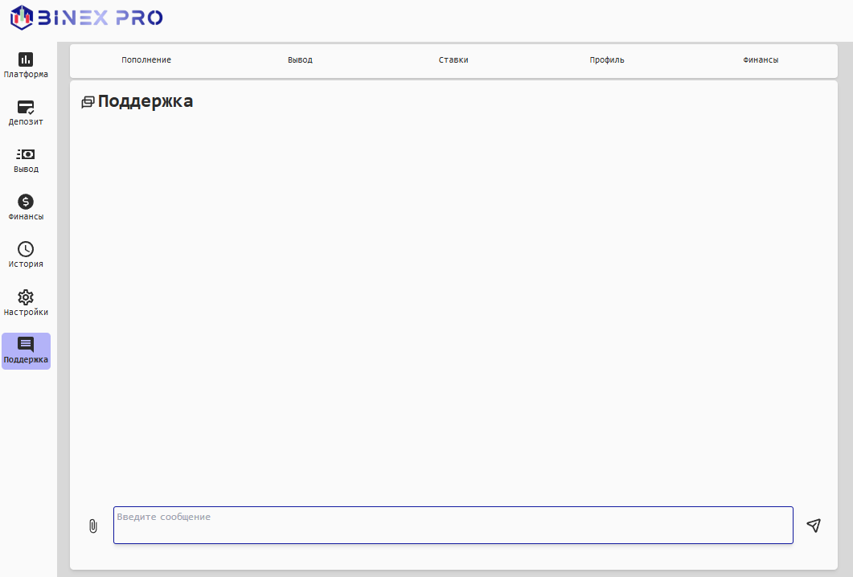Switch to the Пополнение tab
Image resolution: width=853 pixels, height=577 pixels.
pos(146,60)
